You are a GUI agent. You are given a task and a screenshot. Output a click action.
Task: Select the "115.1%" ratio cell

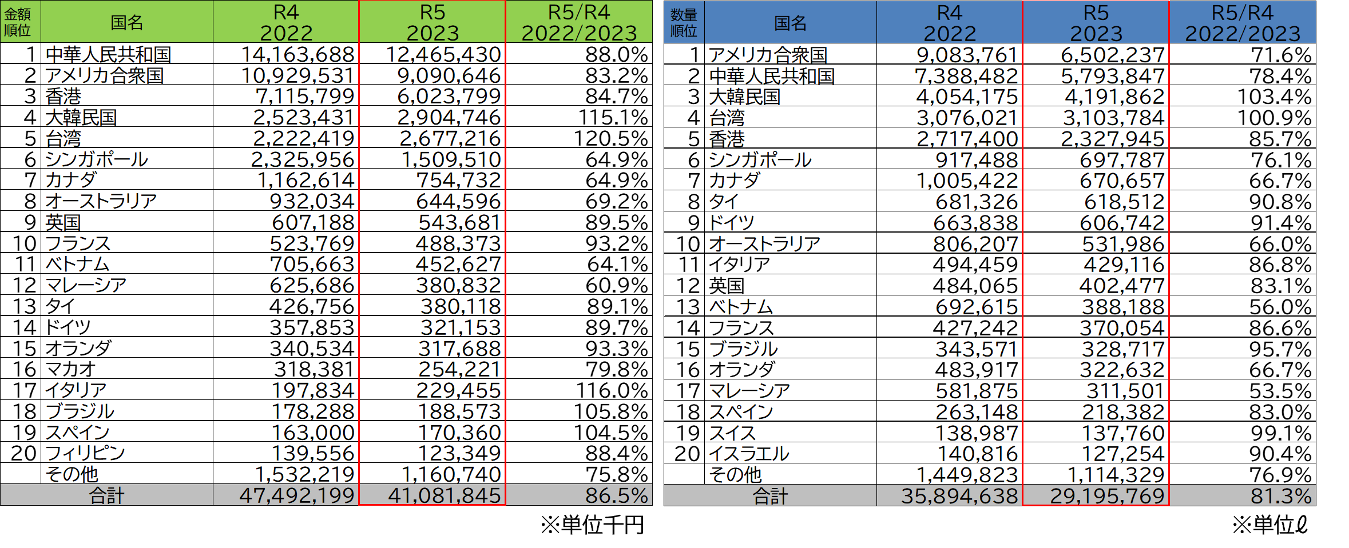[579, 117]
